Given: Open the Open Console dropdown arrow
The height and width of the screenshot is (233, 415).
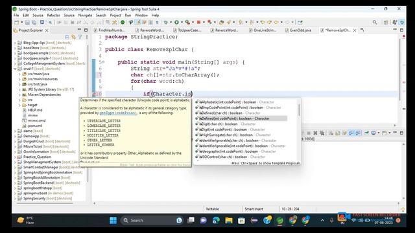Looking at the screenshot, I should pyautogui.click(x=390, y=133).
